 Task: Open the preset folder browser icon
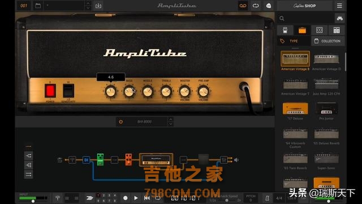point(38,6)
